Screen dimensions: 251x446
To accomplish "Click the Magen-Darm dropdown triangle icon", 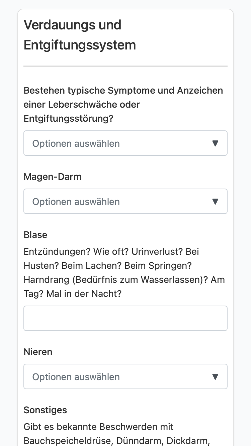I will (216, 202).
